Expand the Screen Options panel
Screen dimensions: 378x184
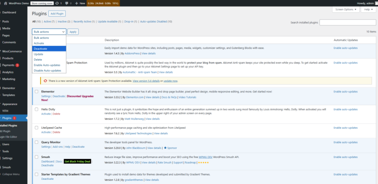[346, 10]
